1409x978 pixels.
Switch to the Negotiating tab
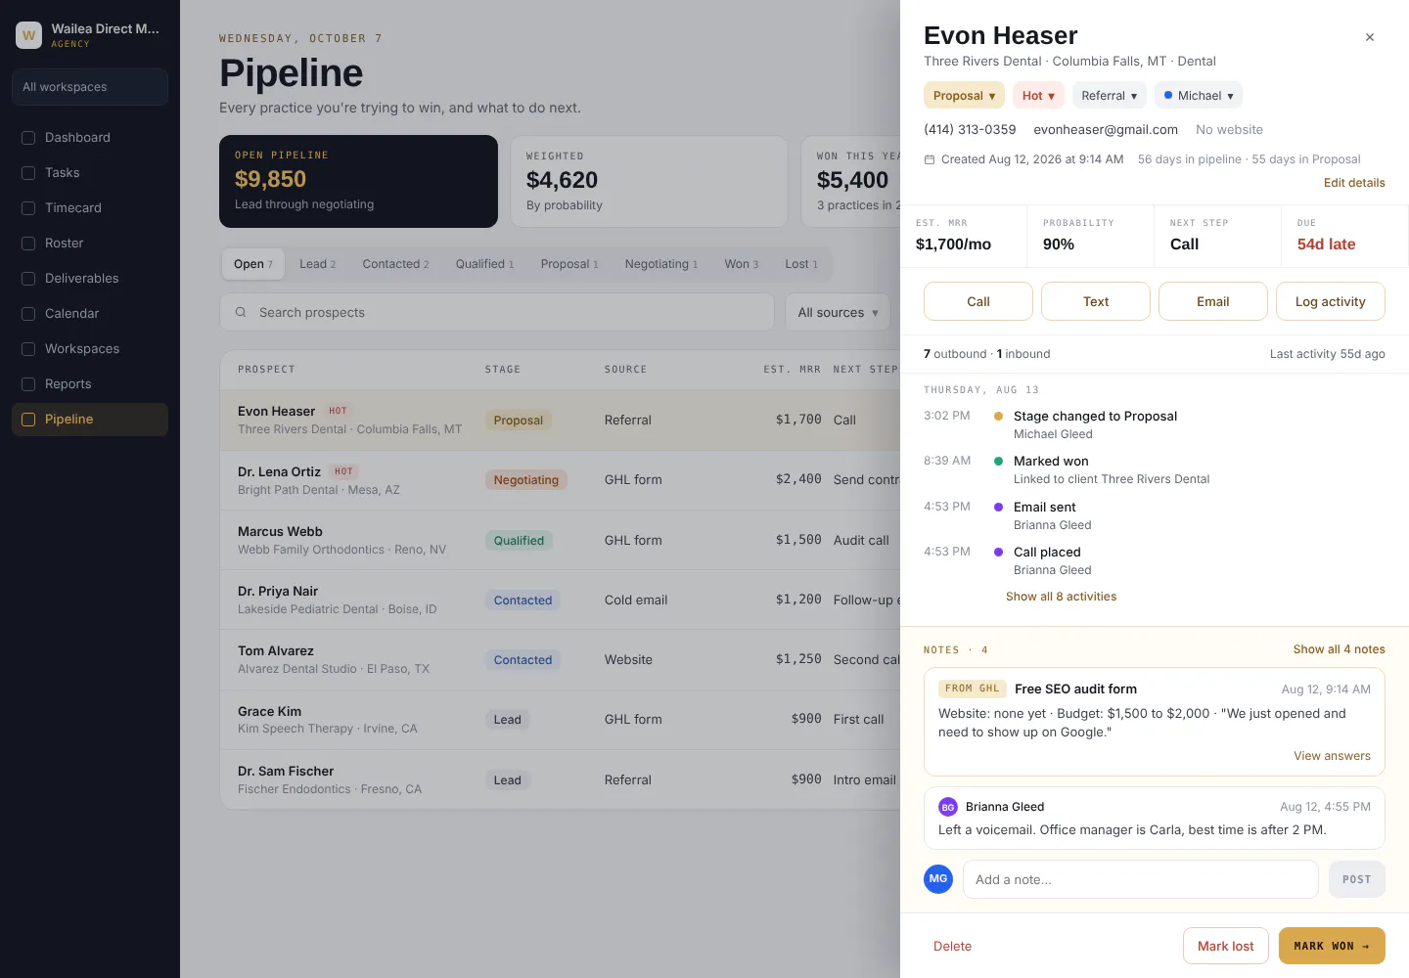click(x=661, y=264)
